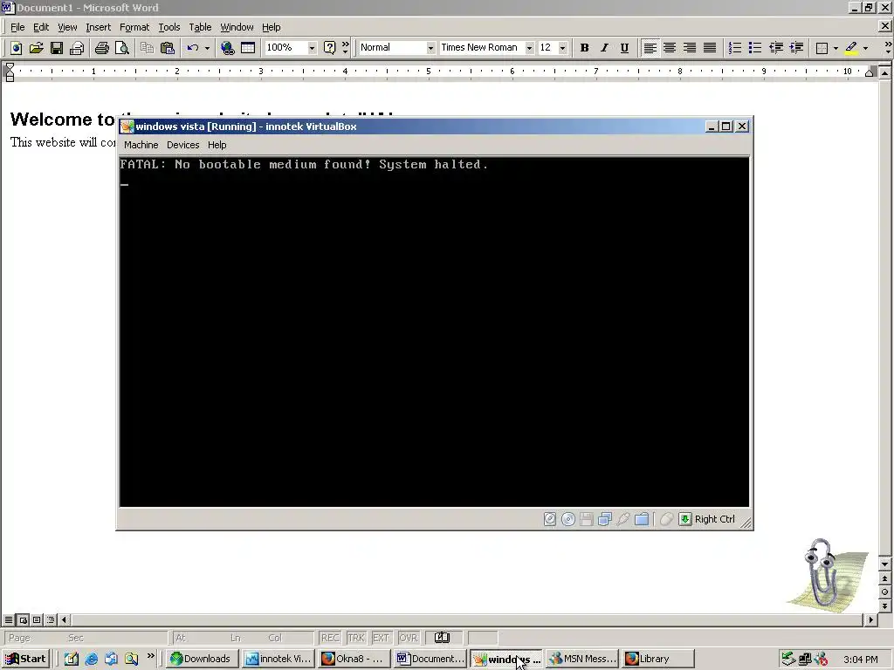Open the Word Help question mark icon

pyautogui.click(x=329, y=48)
